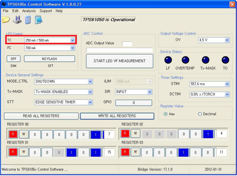The height and width of the screenshot is (176, 237).
Task: Click 'Bridge Version: 17.1.0' in status bar
Action: pyautogui.click(x=155, y=170)
